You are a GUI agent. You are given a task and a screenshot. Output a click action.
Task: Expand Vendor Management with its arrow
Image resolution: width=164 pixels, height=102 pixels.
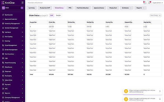point(22,28)
